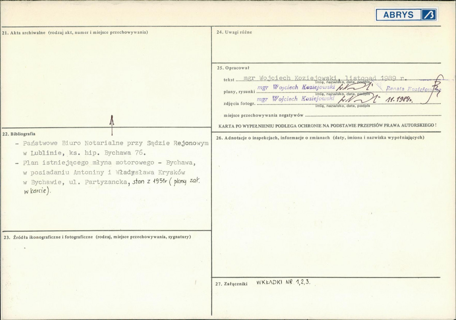The height and width of the screenshot is (320, 456).
Task: Click the stamped name on plany, rysunki line
Action: click(x=296, y=87)
